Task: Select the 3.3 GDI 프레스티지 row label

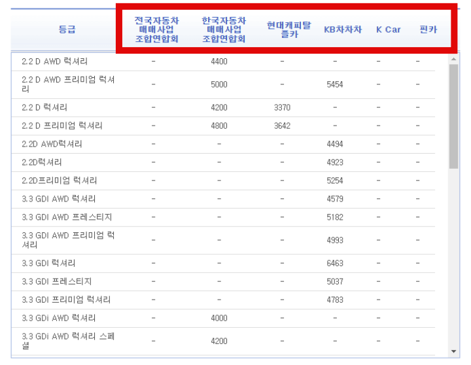Action: pos(56,282)
